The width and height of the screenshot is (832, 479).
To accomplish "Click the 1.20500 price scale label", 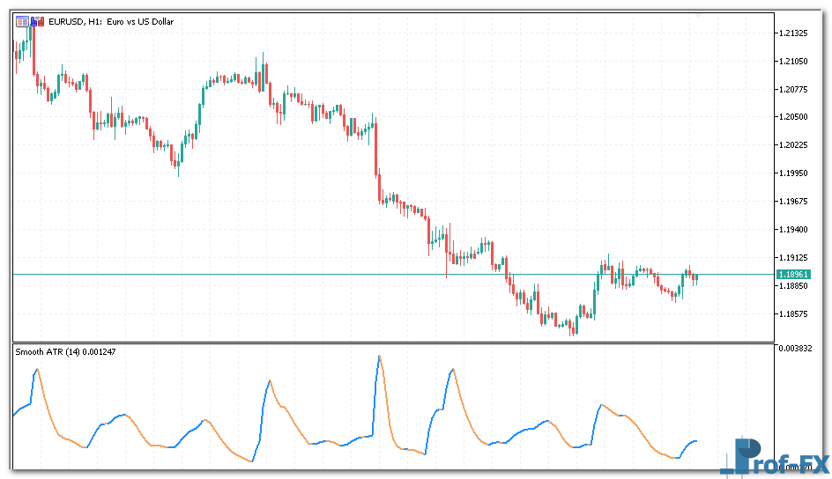I will [794, 117].
